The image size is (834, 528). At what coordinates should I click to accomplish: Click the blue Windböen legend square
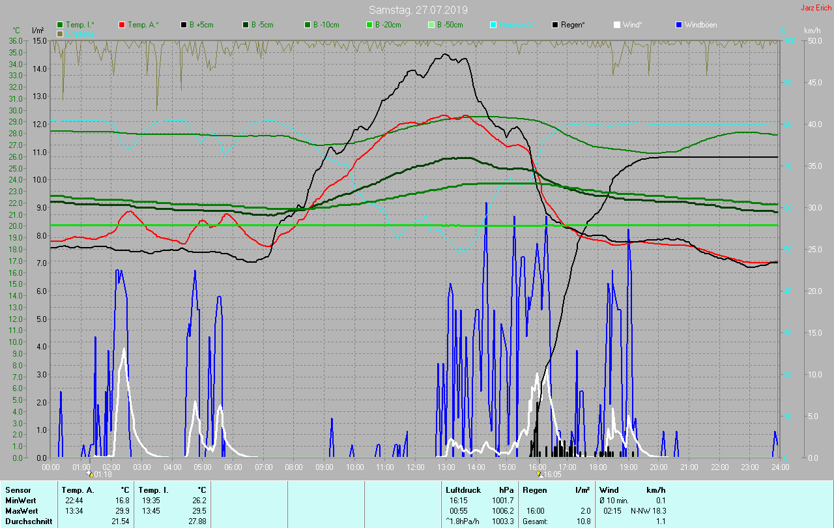(678, 25)
